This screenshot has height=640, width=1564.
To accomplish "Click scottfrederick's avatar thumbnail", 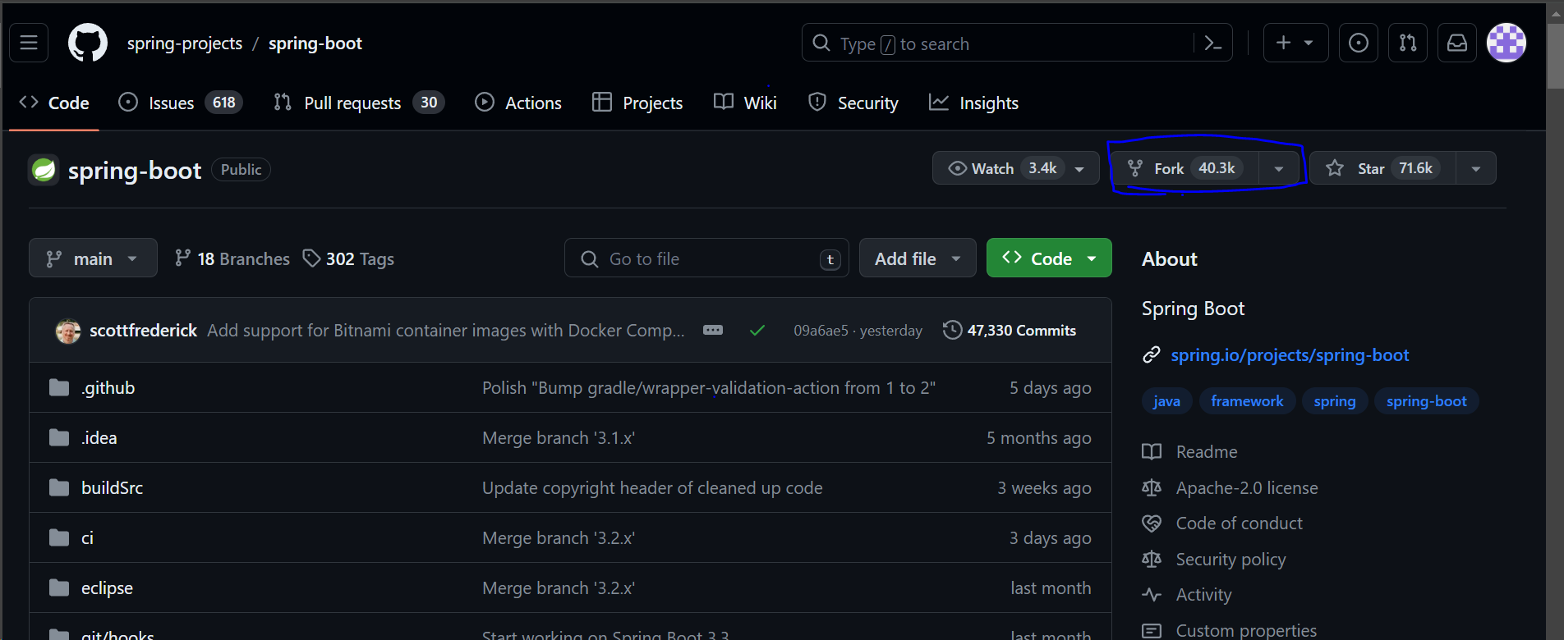I will point(68,331).
